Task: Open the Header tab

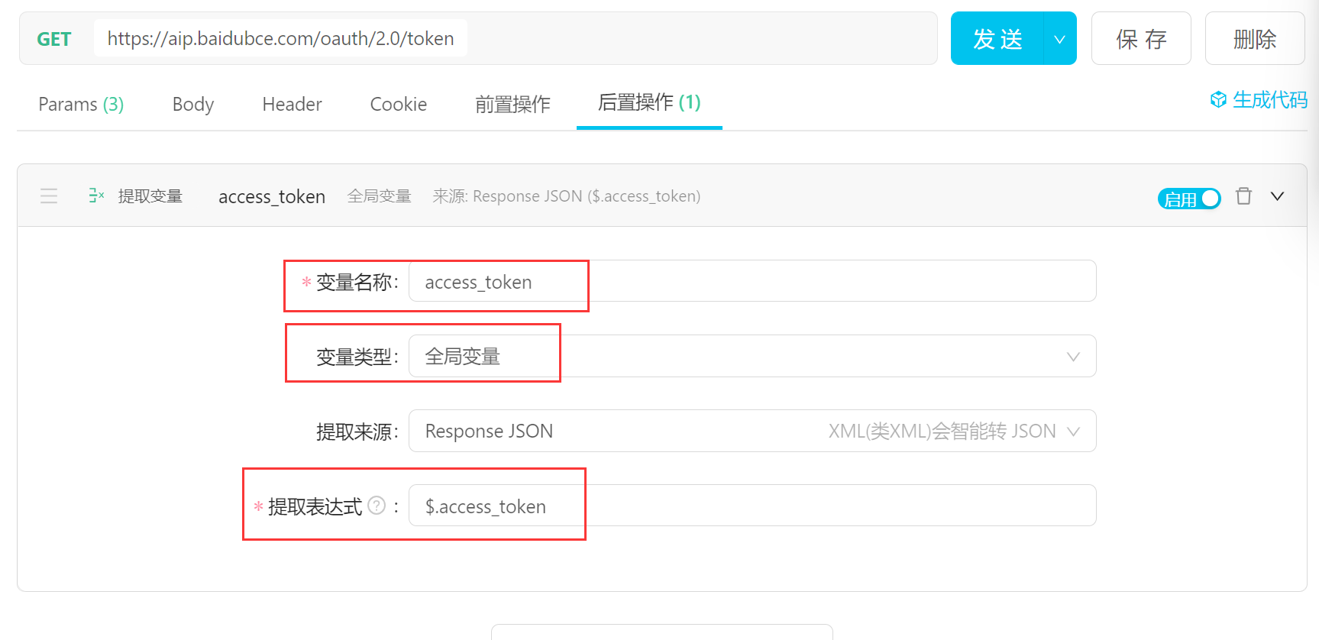Action: point(292,104)
